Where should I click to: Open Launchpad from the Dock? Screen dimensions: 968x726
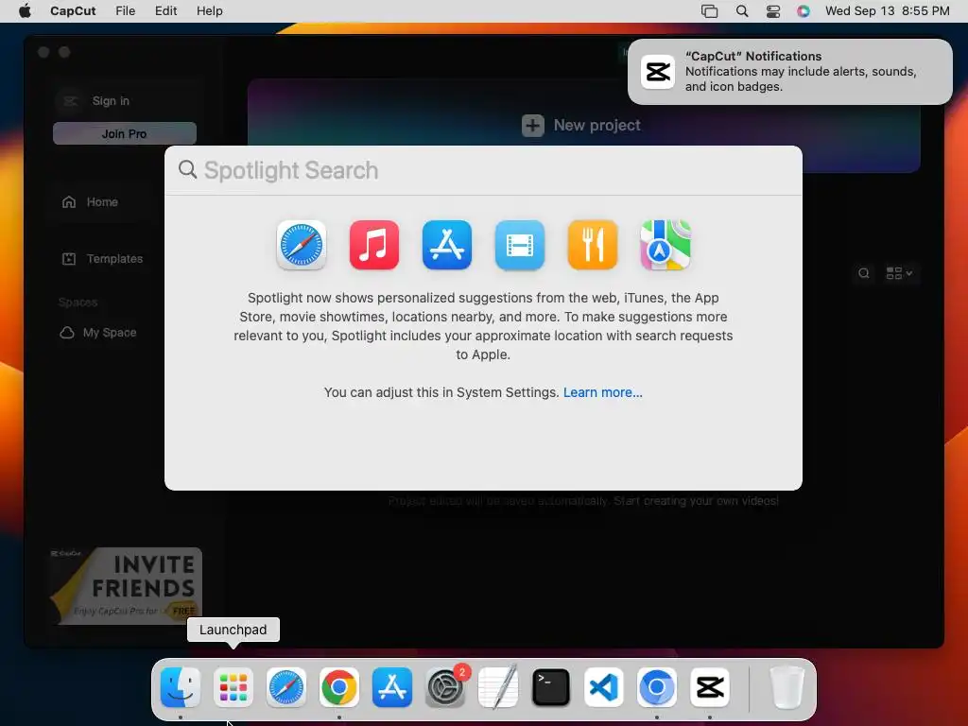click(233, 687)
